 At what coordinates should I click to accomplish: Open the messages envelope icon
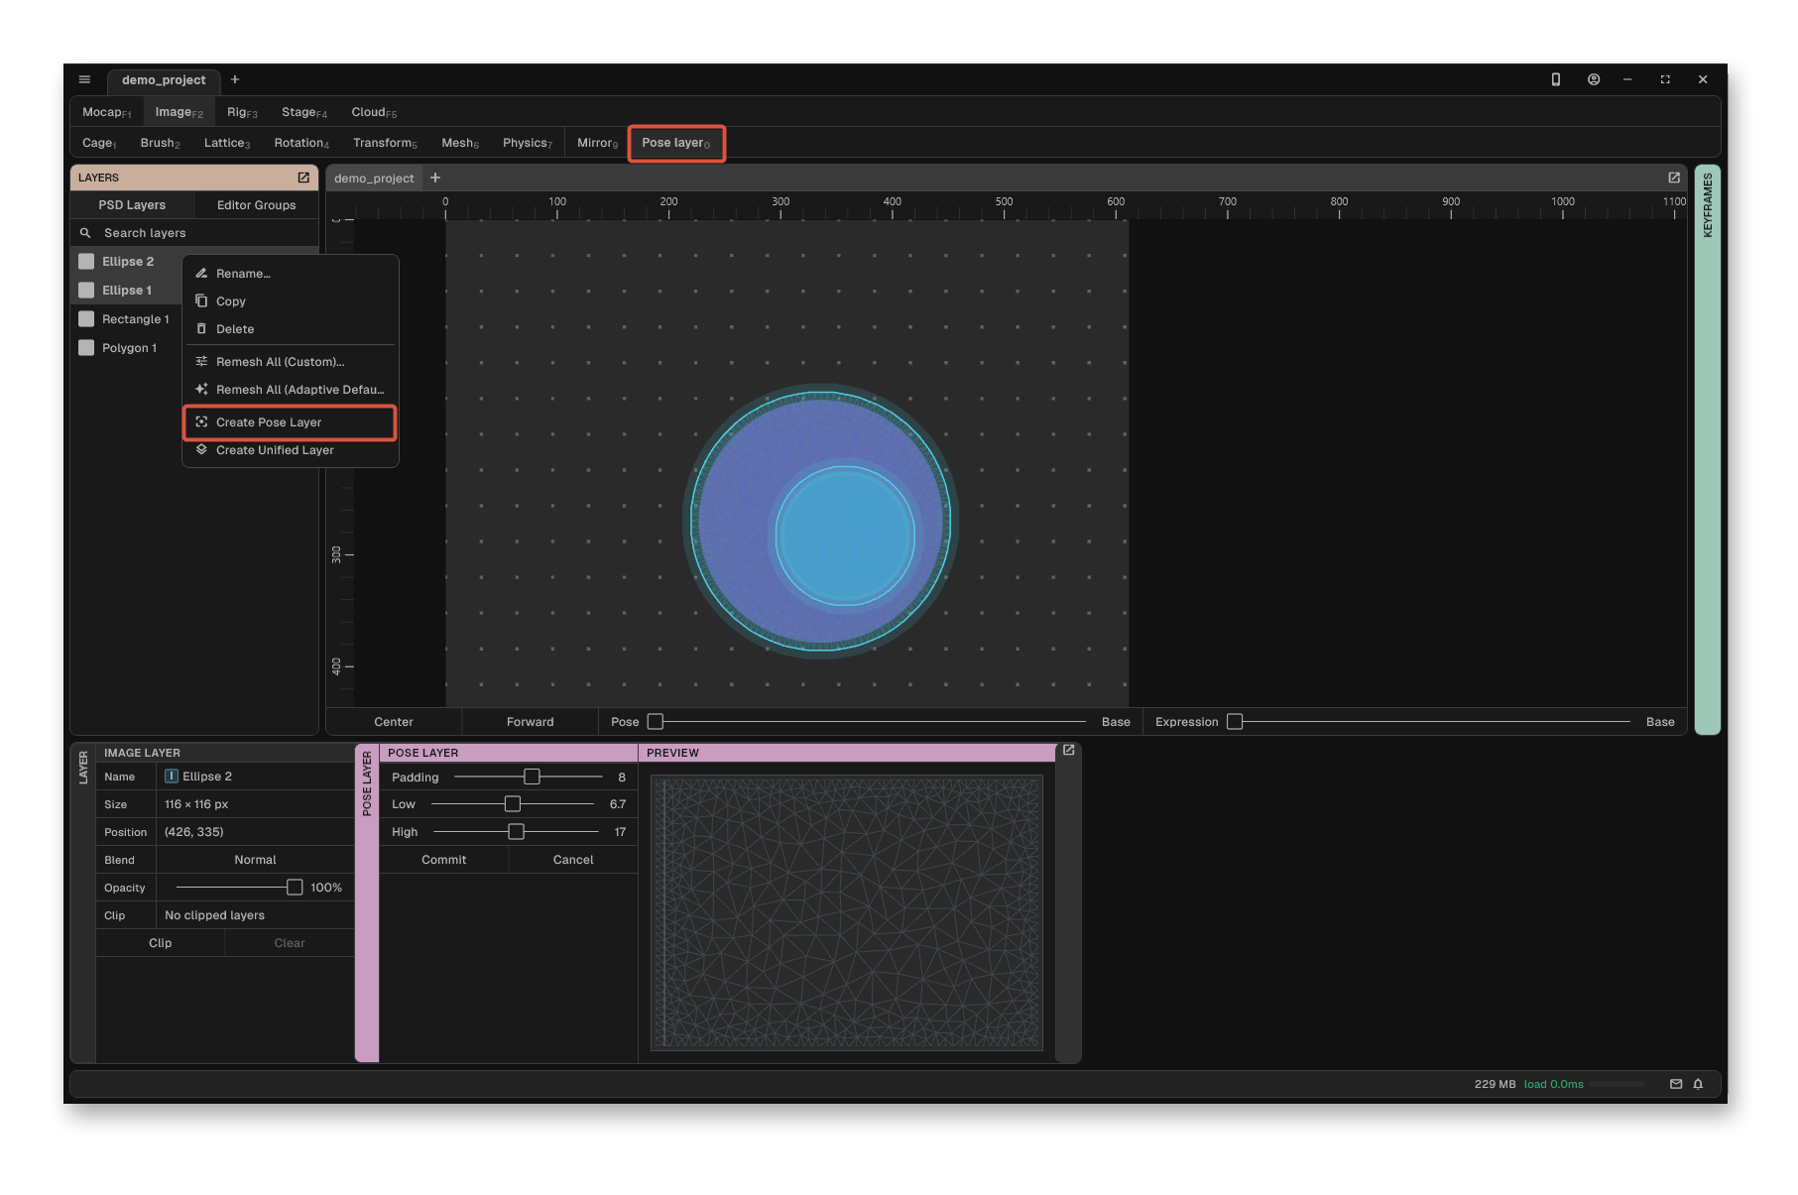point(1676,1084)
